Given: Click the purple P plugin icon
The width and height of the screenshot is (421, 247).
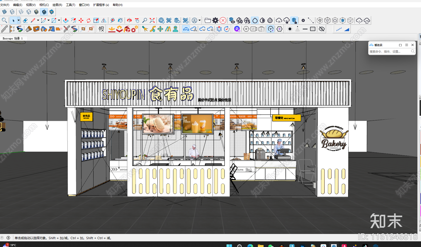Looking at the screenshot, I should [x=237, y=29].
